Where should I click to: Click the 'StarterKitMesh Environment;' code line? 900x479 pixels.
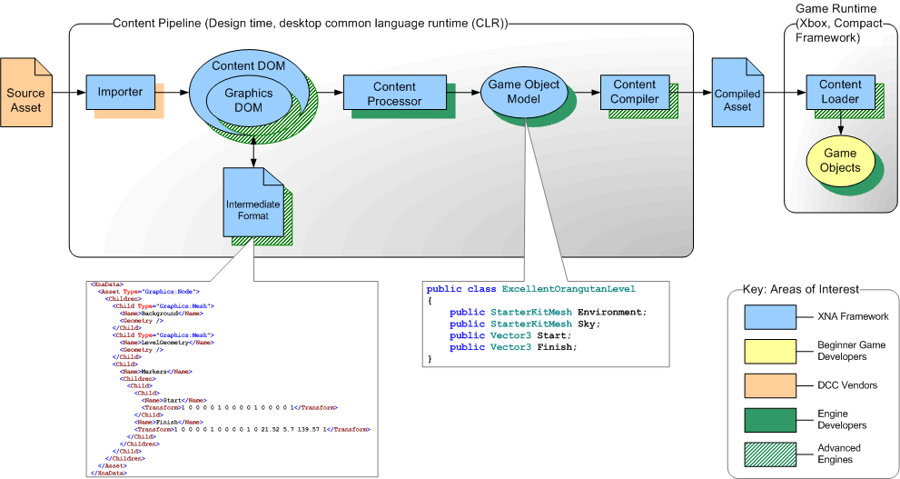click(x=549, y=312)
